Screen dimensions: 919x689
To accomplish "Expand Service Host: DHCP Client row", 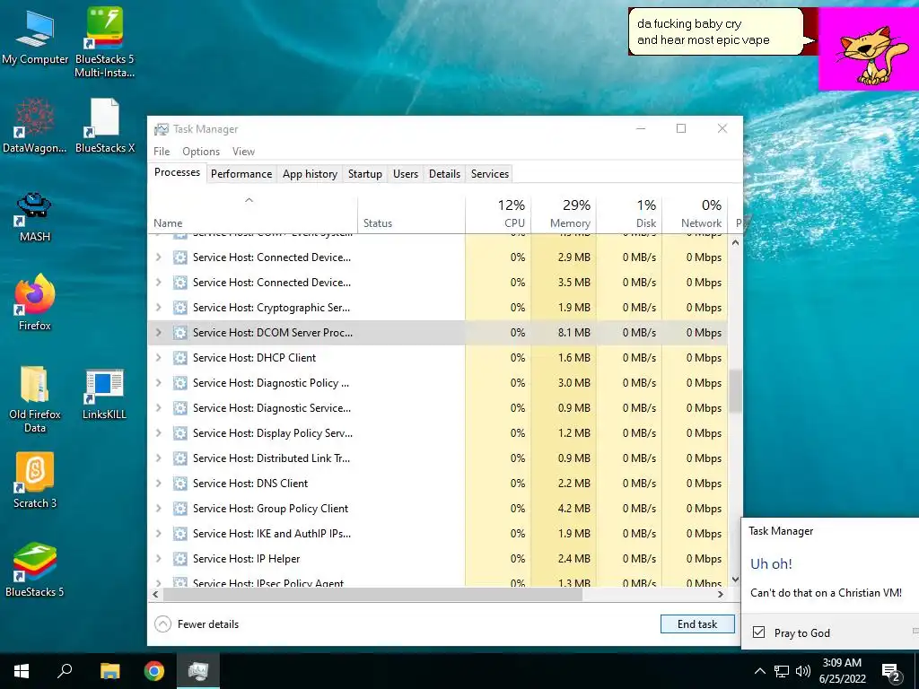I will pyautogui.click(x=158, y=357).
